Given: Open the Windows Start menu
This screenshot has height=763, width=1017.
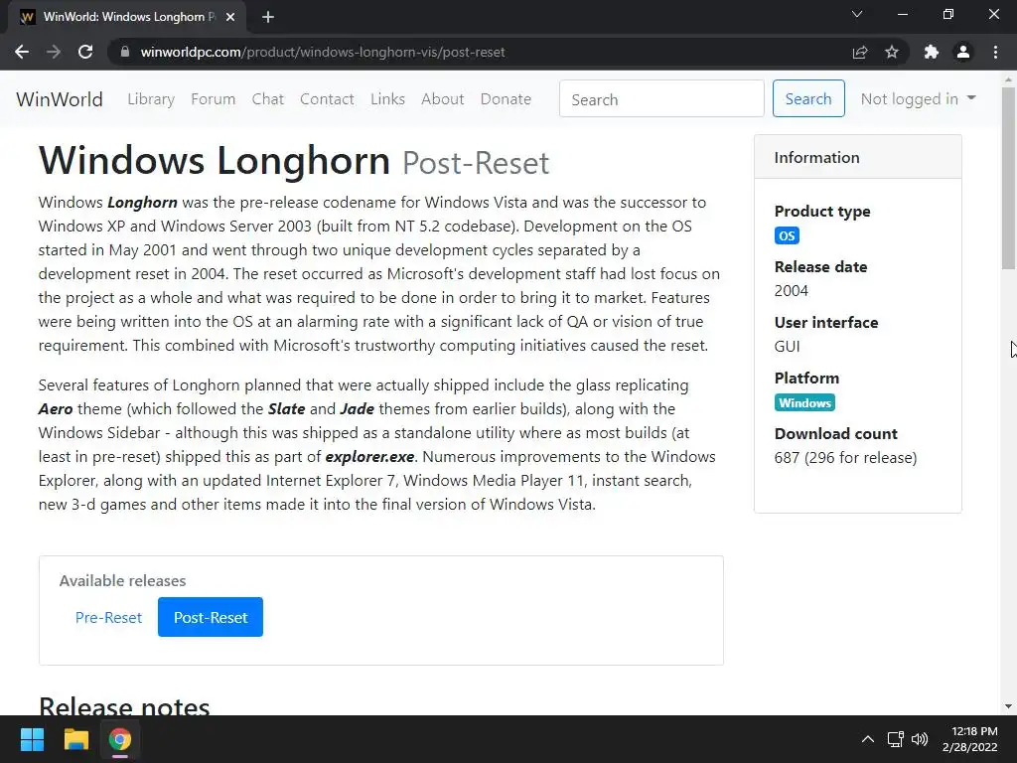Looking at the screenshot, I should click(32, 739).
